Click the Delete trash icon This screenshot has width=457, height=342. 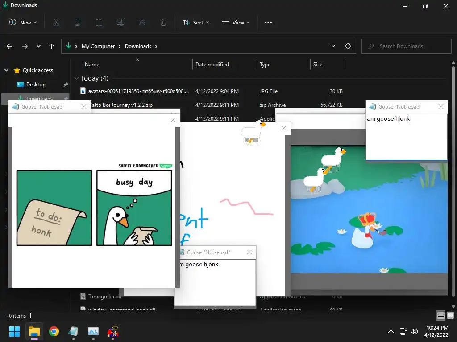[163, 22]
